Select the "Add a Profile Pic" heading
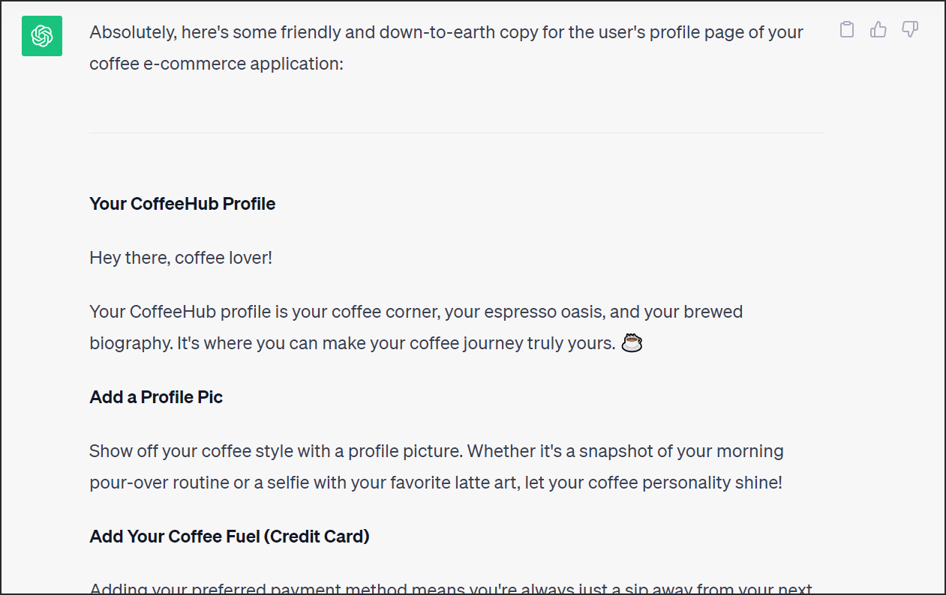This screenshot has height=595, width=946. [156, 397]
